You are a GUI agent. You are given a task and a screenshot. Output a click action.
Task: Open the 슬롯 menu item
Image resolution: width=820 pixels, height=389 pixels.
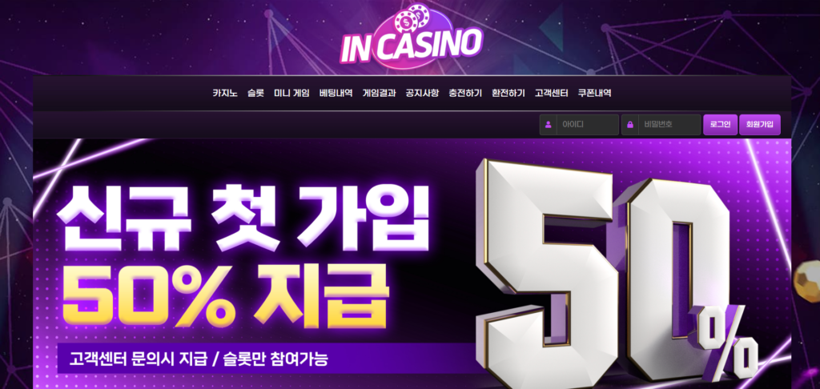[x=255, y=93]
